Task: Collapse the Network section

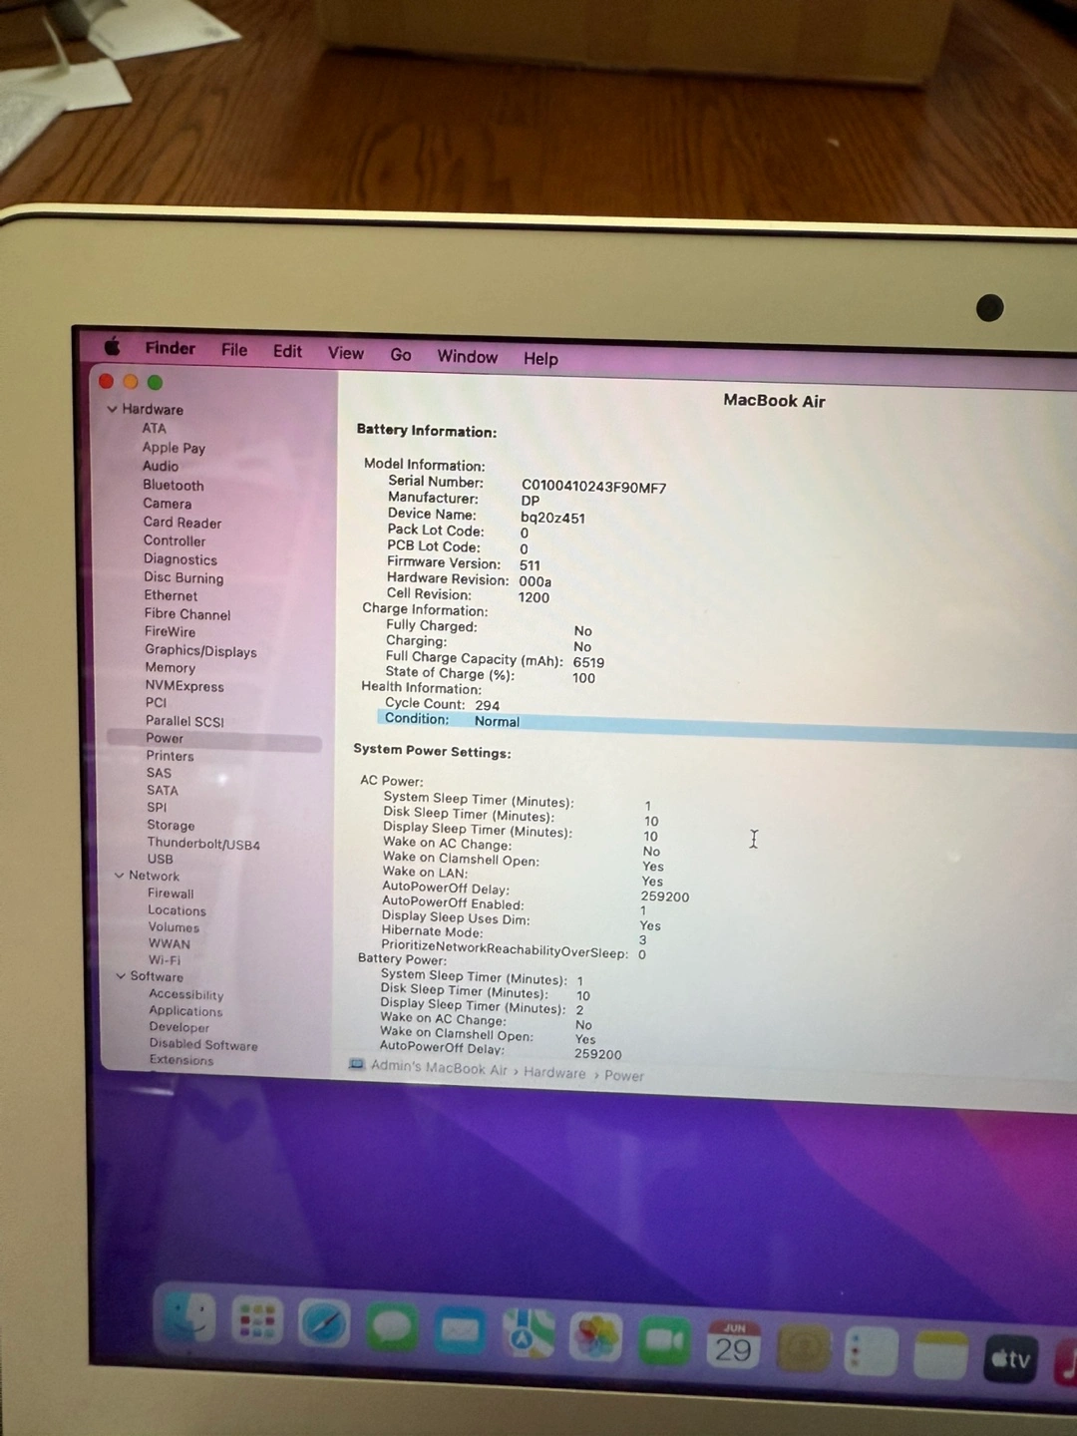Action: tap(120, 876)
